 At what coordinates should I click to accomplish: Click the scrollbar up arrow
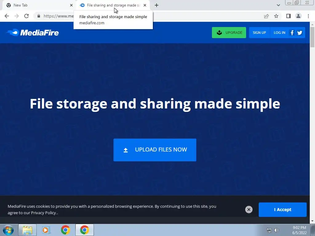click(312, 24)
